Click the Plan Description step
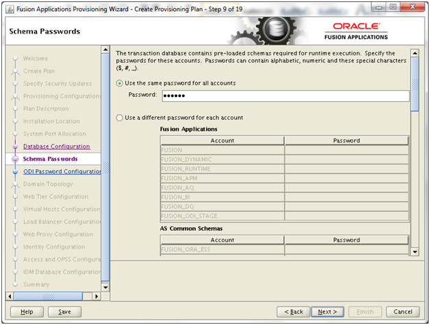 pos(46,109)
